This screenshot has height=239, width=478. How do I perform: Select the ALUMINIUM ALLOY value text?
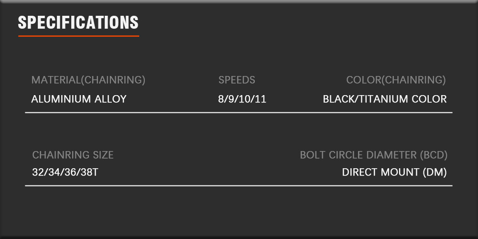(x=78, y=99)
